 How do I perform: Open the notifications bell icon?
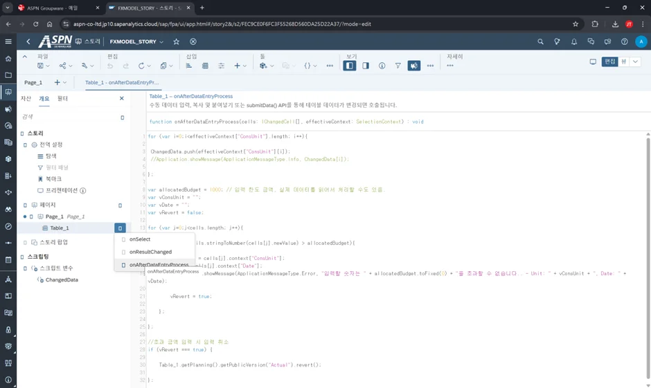pyautogui.click(x=574, y=41)
